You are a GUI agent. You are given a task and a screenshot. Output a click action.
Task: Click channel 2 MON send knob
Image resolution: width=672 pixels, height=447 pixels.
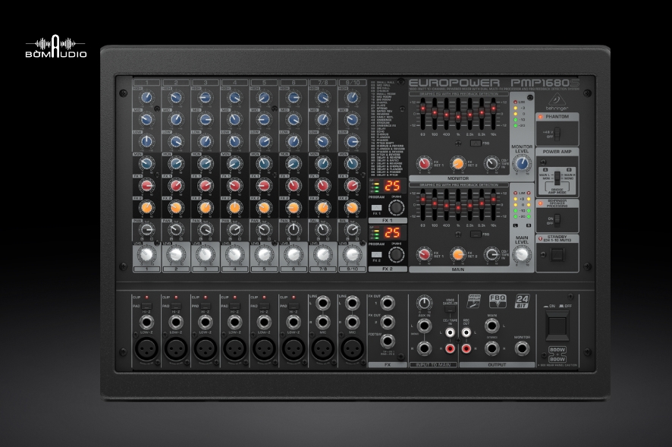pos(176,163)
